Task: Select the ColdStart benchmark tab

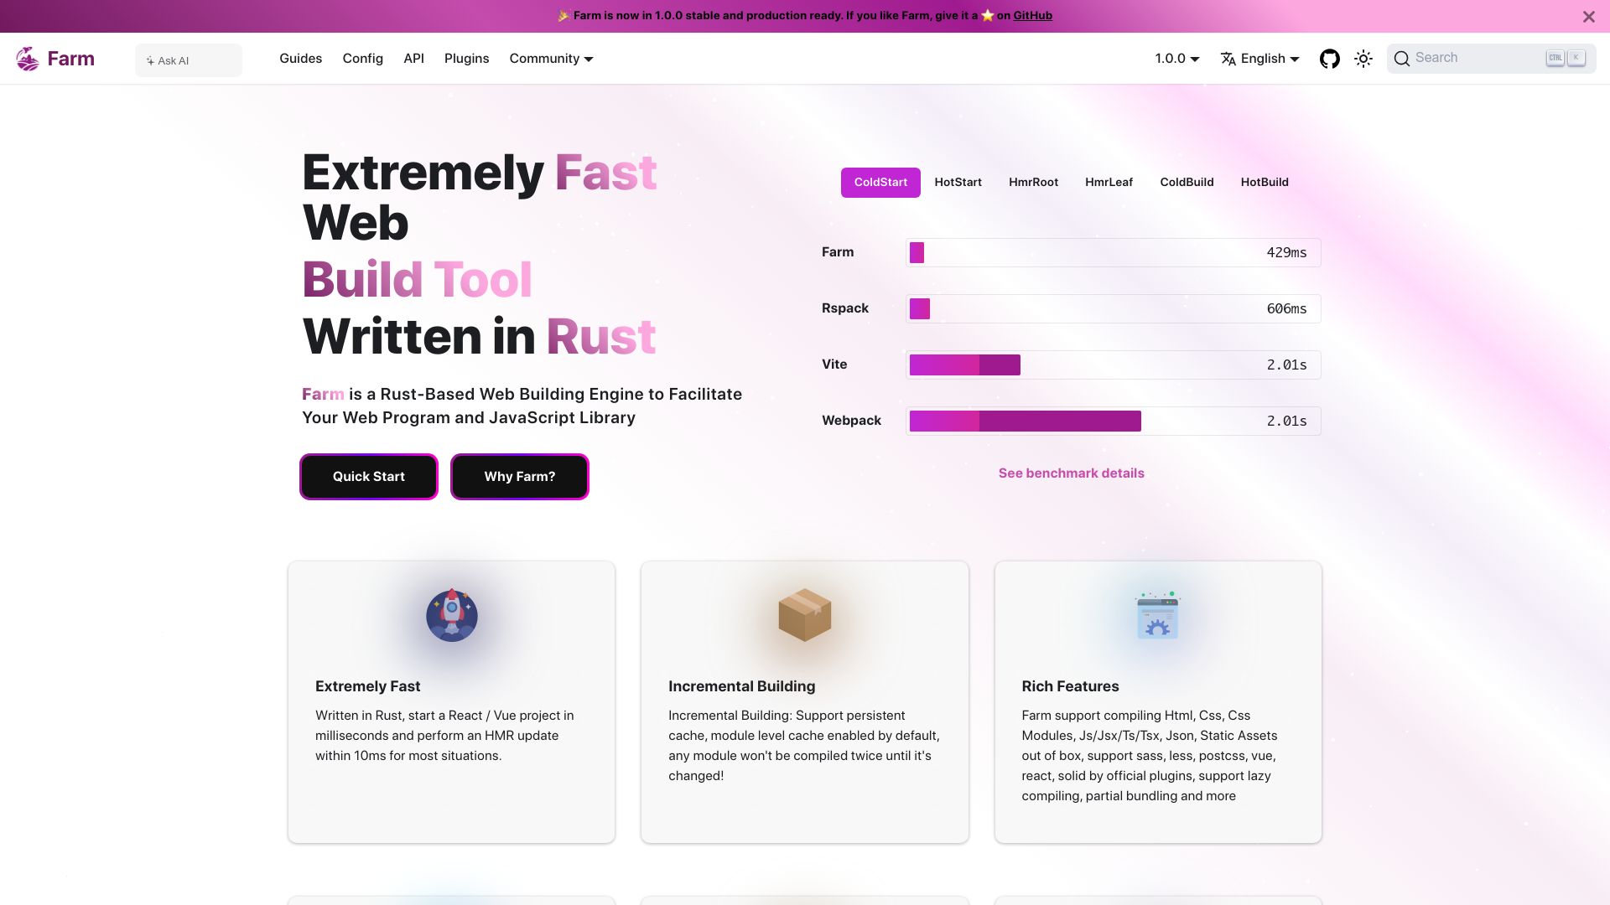Action: (x=880, y=183)
